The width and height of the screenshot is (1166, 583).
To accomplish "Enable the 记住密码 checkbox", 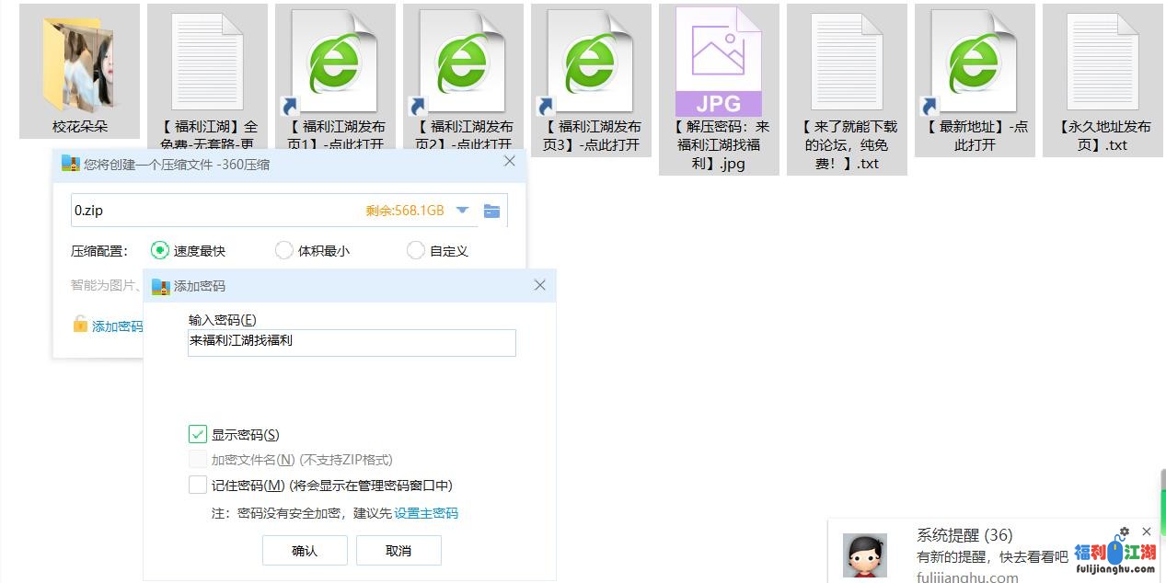I will point(197,485).
